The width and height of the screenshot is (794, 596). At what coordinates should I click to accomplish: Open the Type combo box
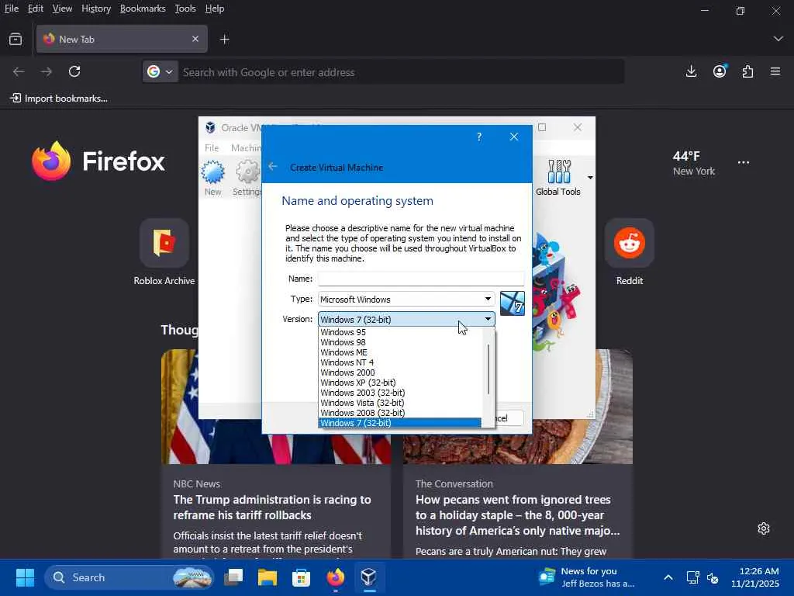pos(406,299)
